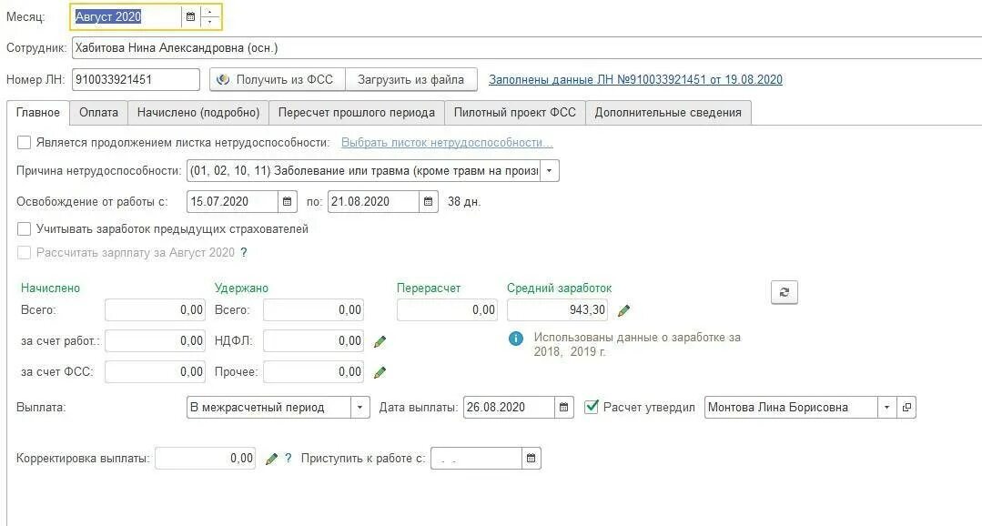Image resolution: width=982 pixels, height=526 pixels.
Task: Click Удержано Всего amount field
Action: pos(314,310)
